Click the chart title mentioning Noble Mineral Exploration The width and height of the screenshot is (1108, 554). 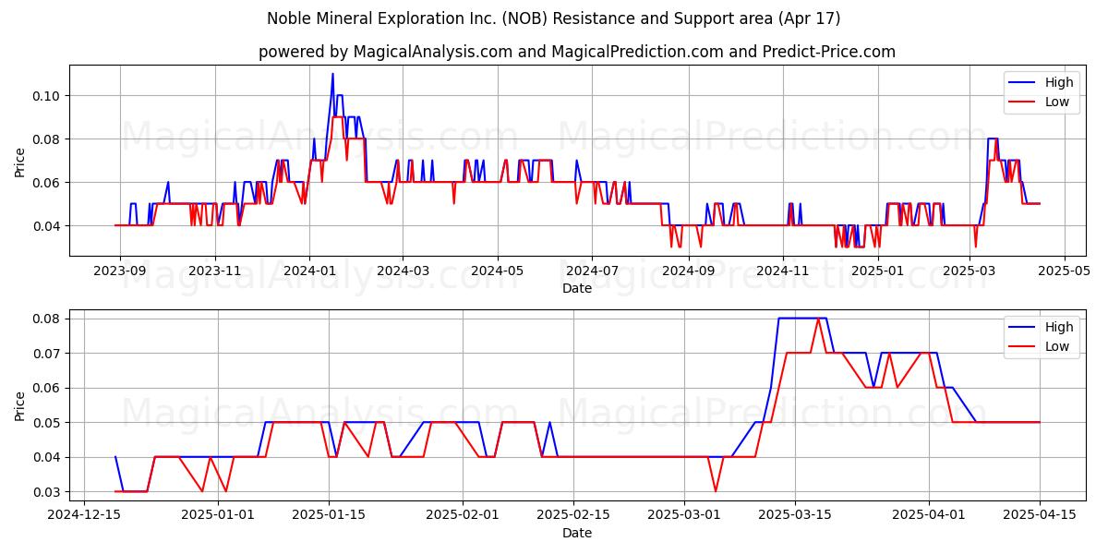tap(554, 18)
